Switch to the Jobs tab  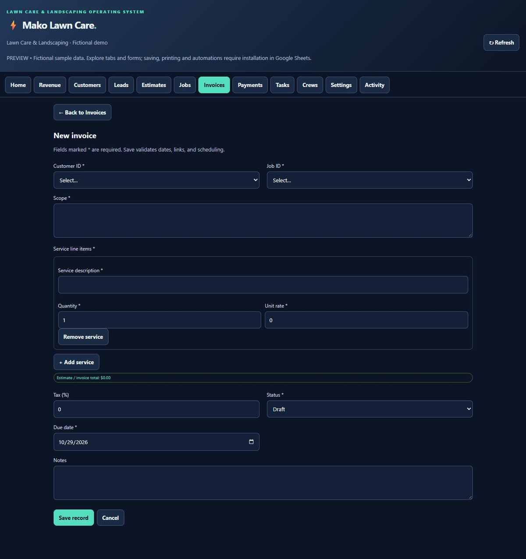coord(185,85)
